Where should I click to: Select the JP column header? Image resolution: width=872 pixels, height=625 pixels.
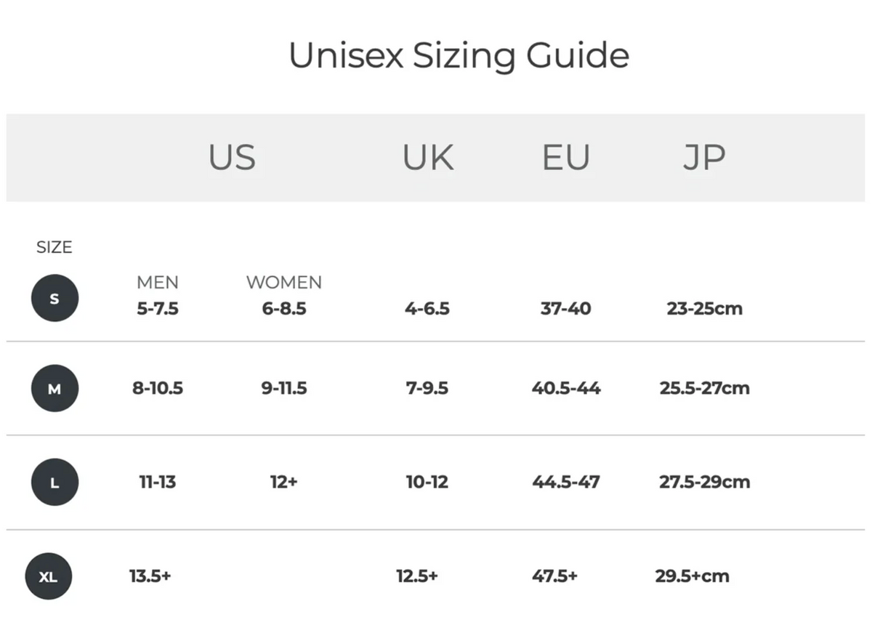pyautogui.click(x=703, y=158)
